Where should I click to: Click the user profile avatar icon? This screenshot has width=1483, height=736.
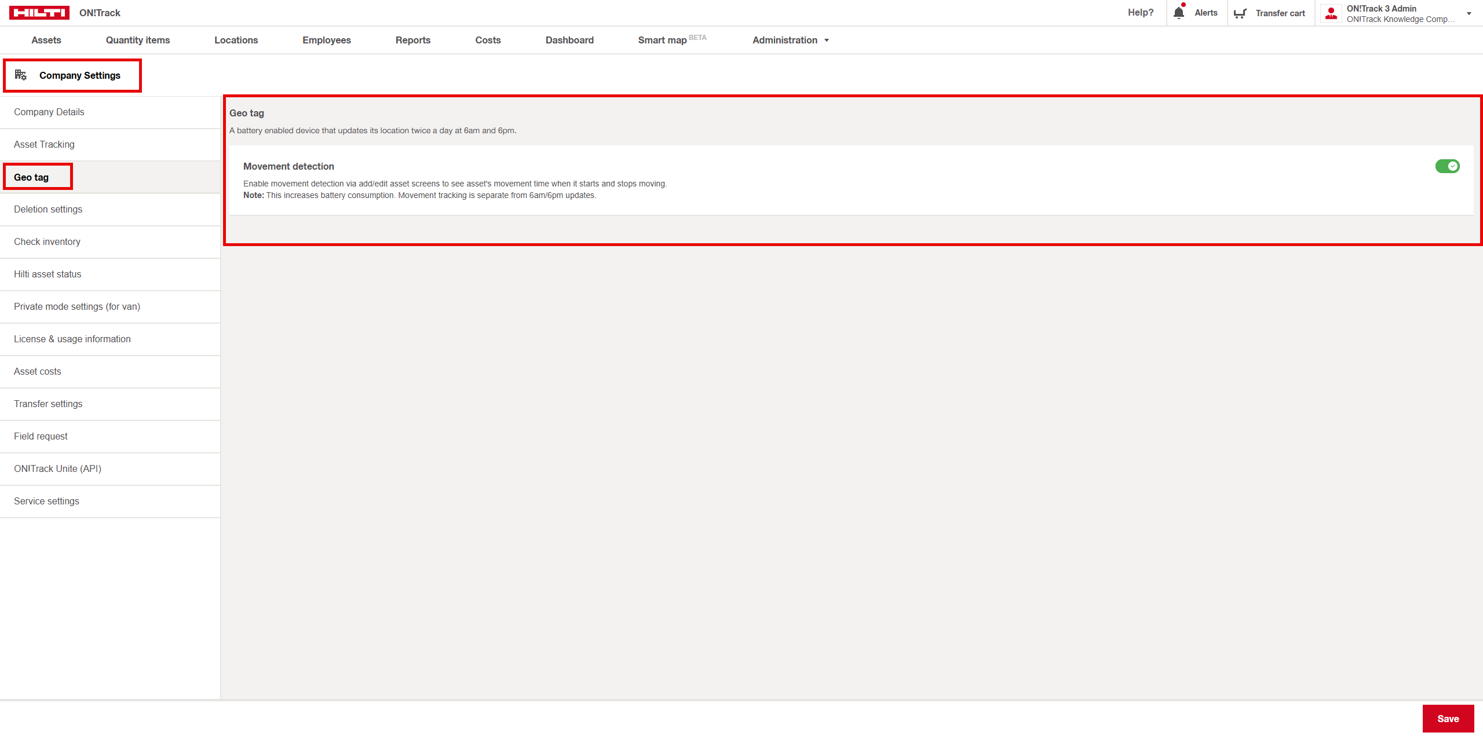(1331, 13)
